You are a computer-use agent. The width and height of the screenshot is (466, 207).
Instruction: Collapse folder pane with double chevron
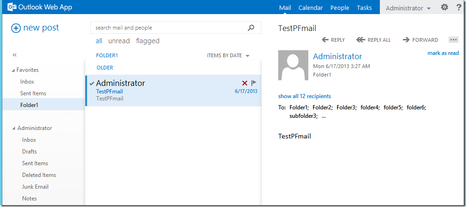(15, 55)
